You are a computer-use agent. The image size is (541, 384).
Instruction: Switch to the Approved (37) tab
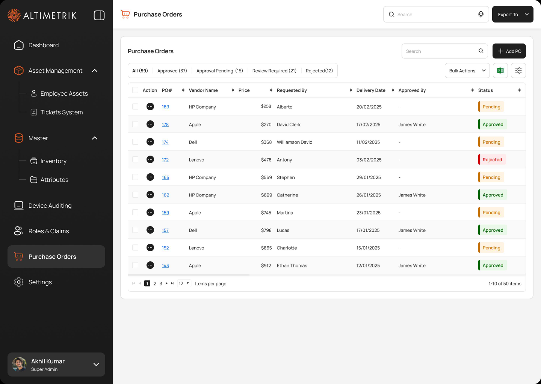coord(172,71)
